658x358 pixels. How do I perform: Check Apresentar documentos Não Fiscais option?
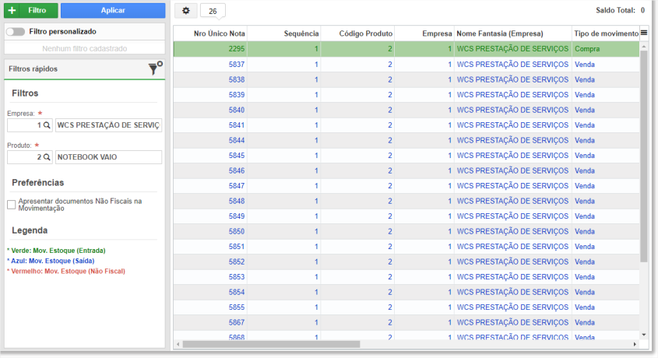pos(12,205)
